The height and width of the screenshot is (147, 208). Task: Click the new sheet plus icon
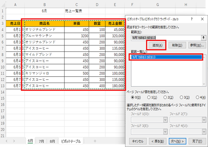(x=95, y=141)
